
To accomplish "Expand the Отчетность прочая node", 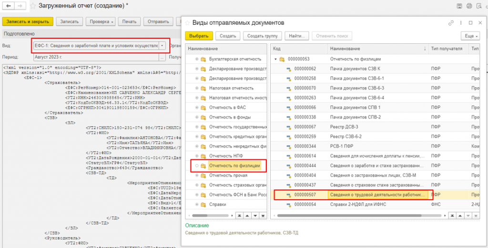I will [197, 176].
